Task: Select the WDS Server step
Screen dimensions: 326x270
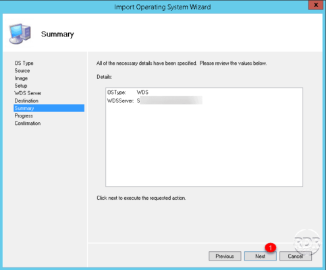Action: (28, 93)
